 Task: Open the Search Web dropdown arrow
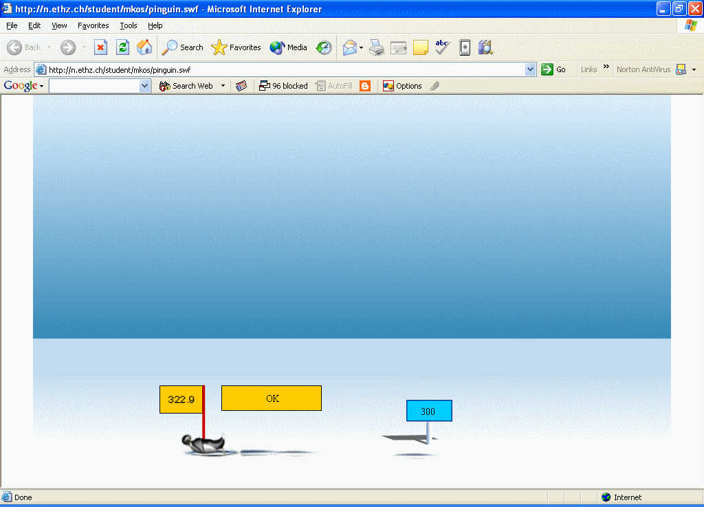coord(223,86)
